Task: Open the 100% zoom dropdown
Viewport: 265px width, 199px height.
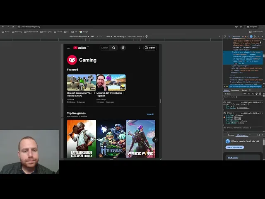Action: click(109, 36)
